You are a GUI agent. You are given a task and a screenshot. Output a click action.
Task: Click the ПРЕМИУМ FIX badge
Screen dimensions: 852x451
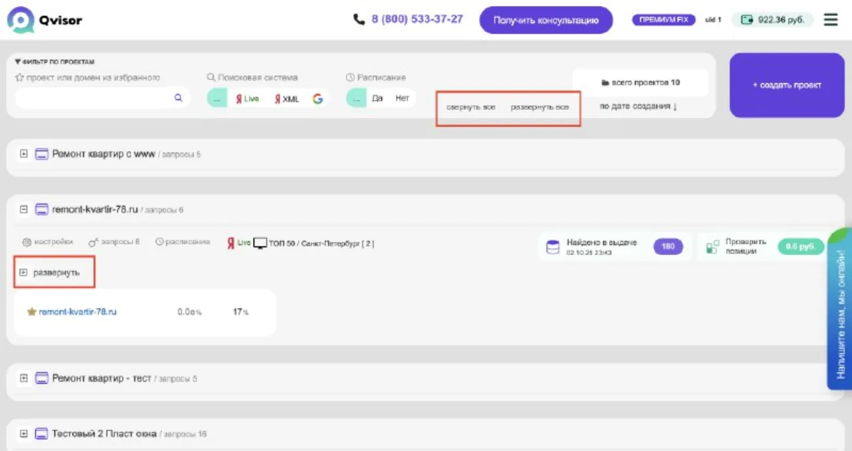click(x=664, y=20)
